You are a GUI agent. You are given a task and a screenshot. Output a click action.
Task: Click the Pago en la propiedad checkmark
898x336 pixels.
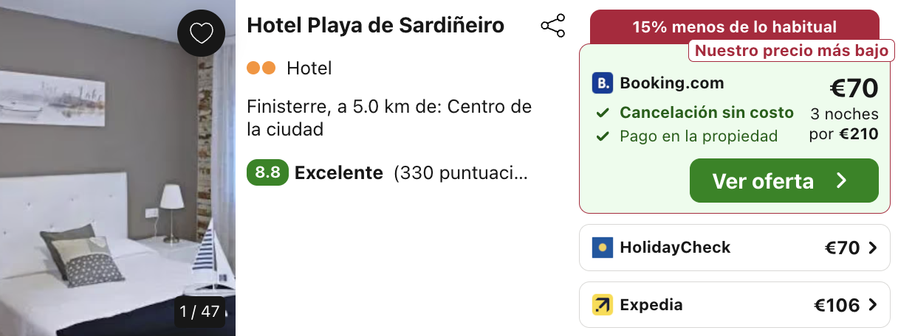click(x=603, y=136)
